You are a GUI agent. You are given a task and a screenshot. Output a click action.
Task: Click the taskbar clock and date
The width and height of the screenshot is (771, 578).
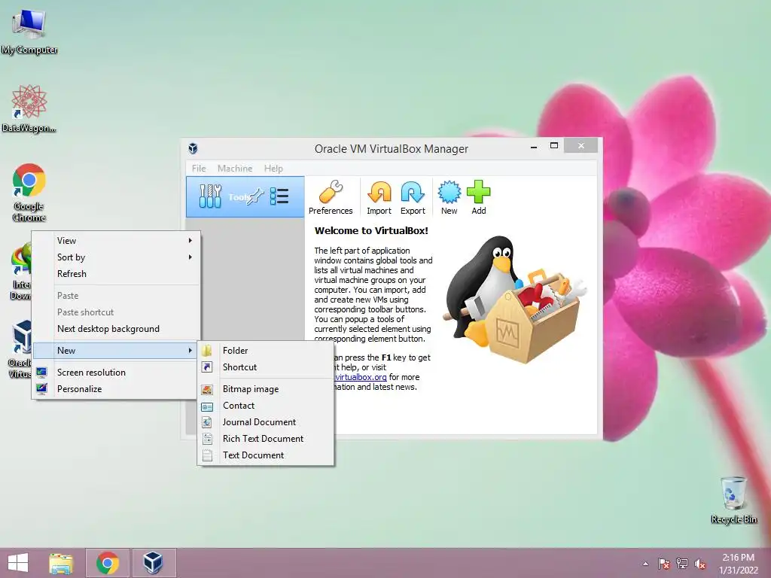coord(738,564)
